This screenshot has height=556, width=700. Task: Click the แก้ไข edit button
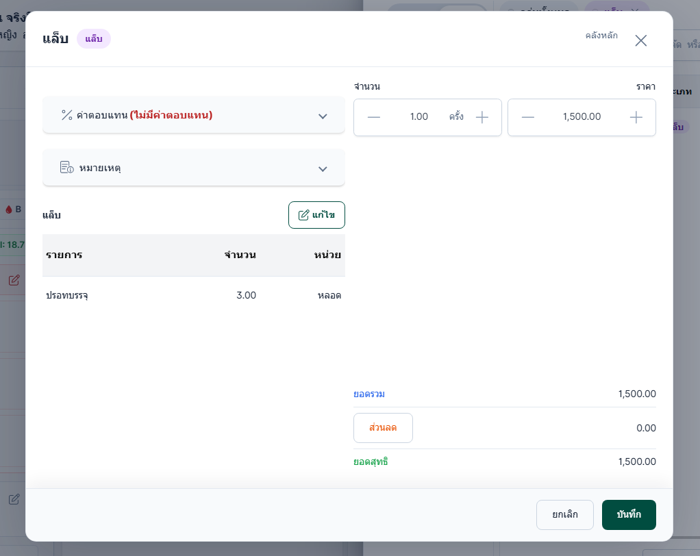coord(316,215)
